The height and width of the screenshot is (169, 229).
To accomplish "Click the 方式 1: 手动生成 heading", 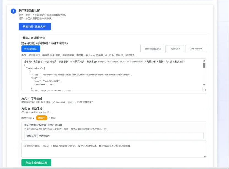I will click(x=32, y=98).
